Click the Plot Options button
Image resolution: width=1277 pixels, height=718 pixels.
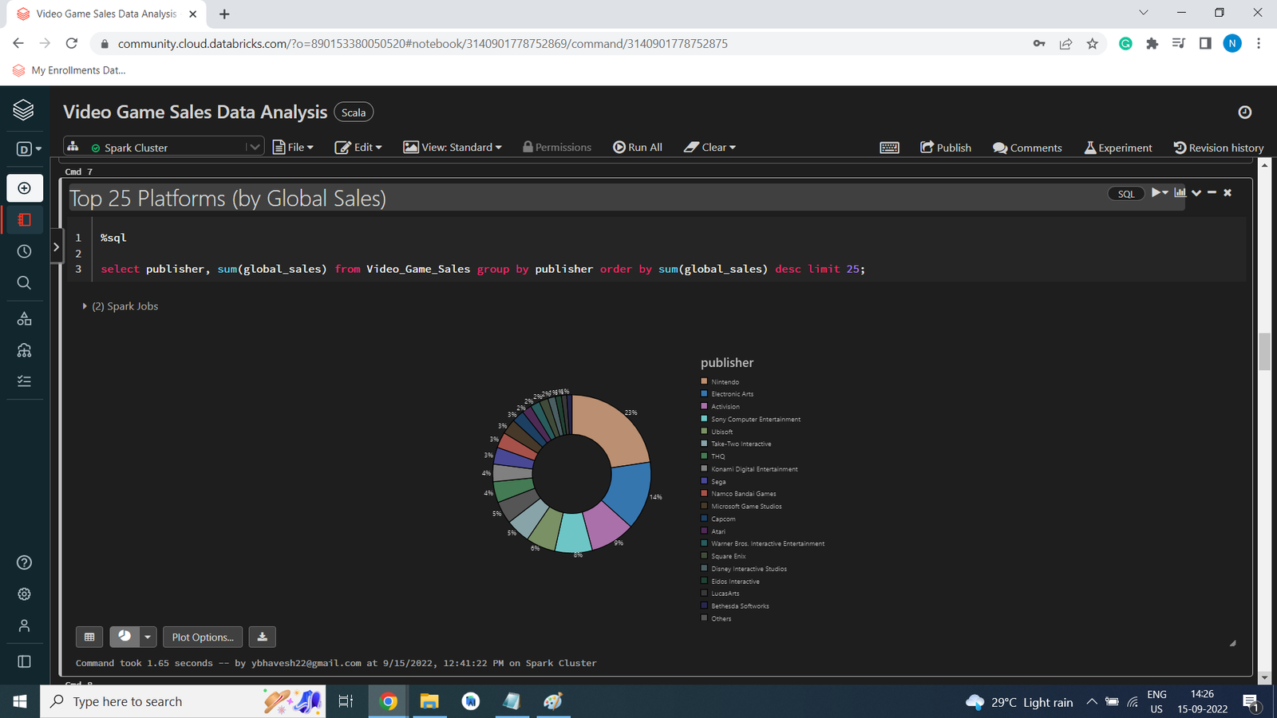point(202,637)
